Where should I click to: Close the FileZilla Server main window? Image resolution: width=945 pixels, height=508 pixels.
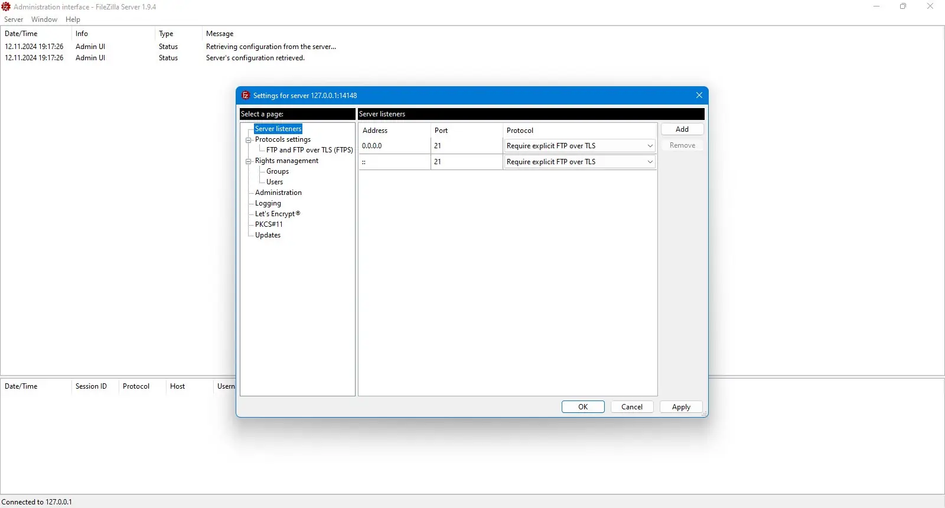pos(930,6)
